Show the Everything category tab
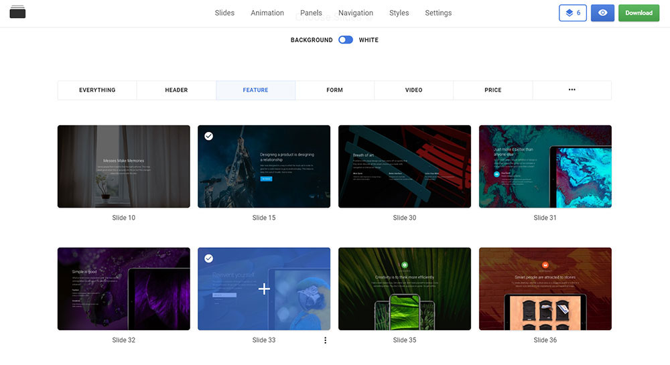This screenshot has width=670, height=365. pos(97,90)
